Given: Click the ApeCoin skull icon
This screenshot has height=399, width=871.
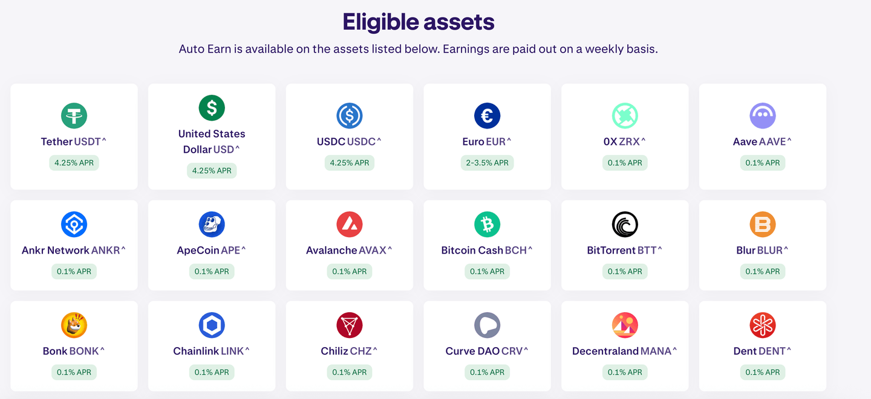Looking at the screenshot, I should pos(212,225).
